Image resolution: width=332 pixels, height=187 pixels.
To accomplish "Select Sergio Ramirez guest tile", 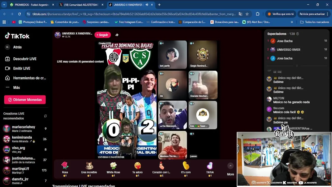I will [x=203, y=55].
